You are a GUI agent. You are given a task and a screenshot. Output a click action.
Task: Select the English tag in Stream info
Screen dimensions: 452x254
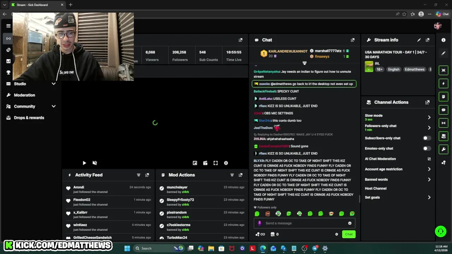pyautogui.click(x=394, y=69)
